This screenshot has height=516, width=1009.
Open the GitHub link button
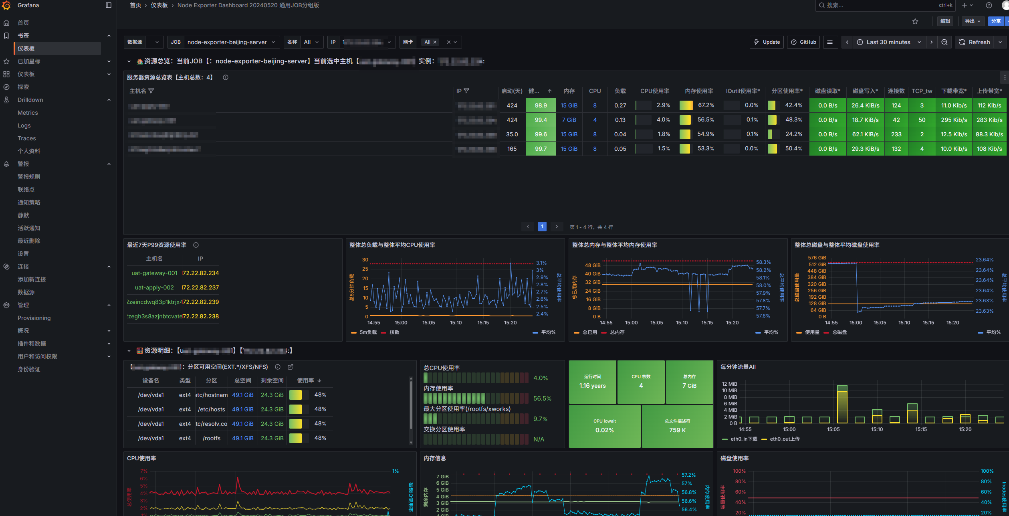[804, 42]
